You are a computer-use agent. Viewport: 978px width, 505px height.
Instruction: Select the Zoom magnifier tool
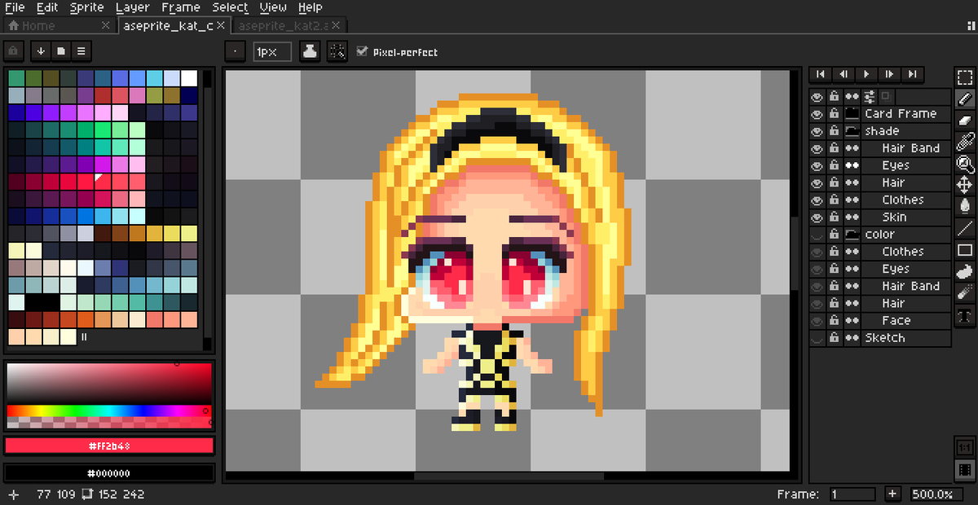pos(965,164)
